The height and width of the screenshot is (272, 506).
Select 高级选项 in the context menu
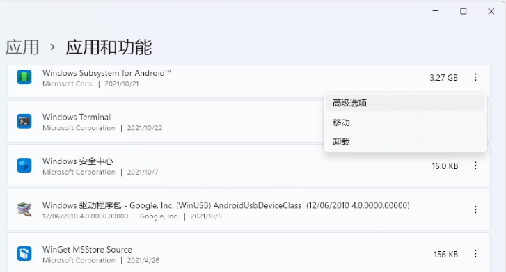(x=405, y=103)
